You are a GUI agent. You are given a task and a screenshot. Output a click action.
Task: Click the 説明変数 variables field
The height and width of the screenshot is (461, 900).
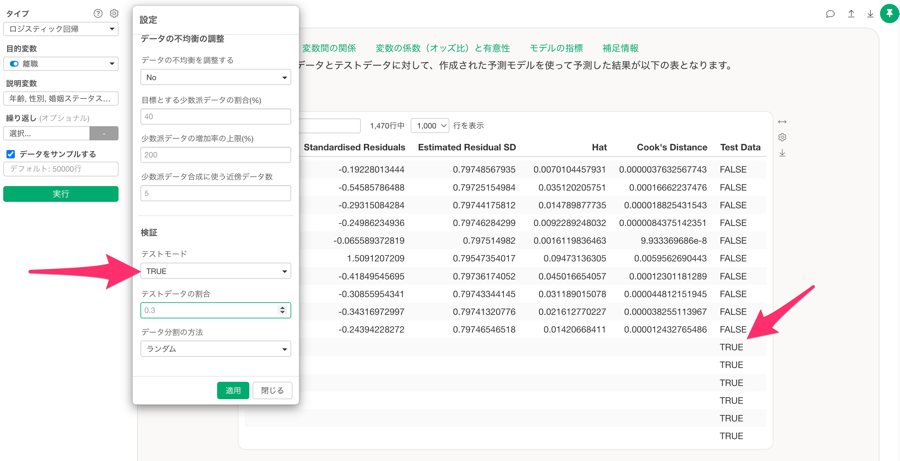tap(61, 99)
